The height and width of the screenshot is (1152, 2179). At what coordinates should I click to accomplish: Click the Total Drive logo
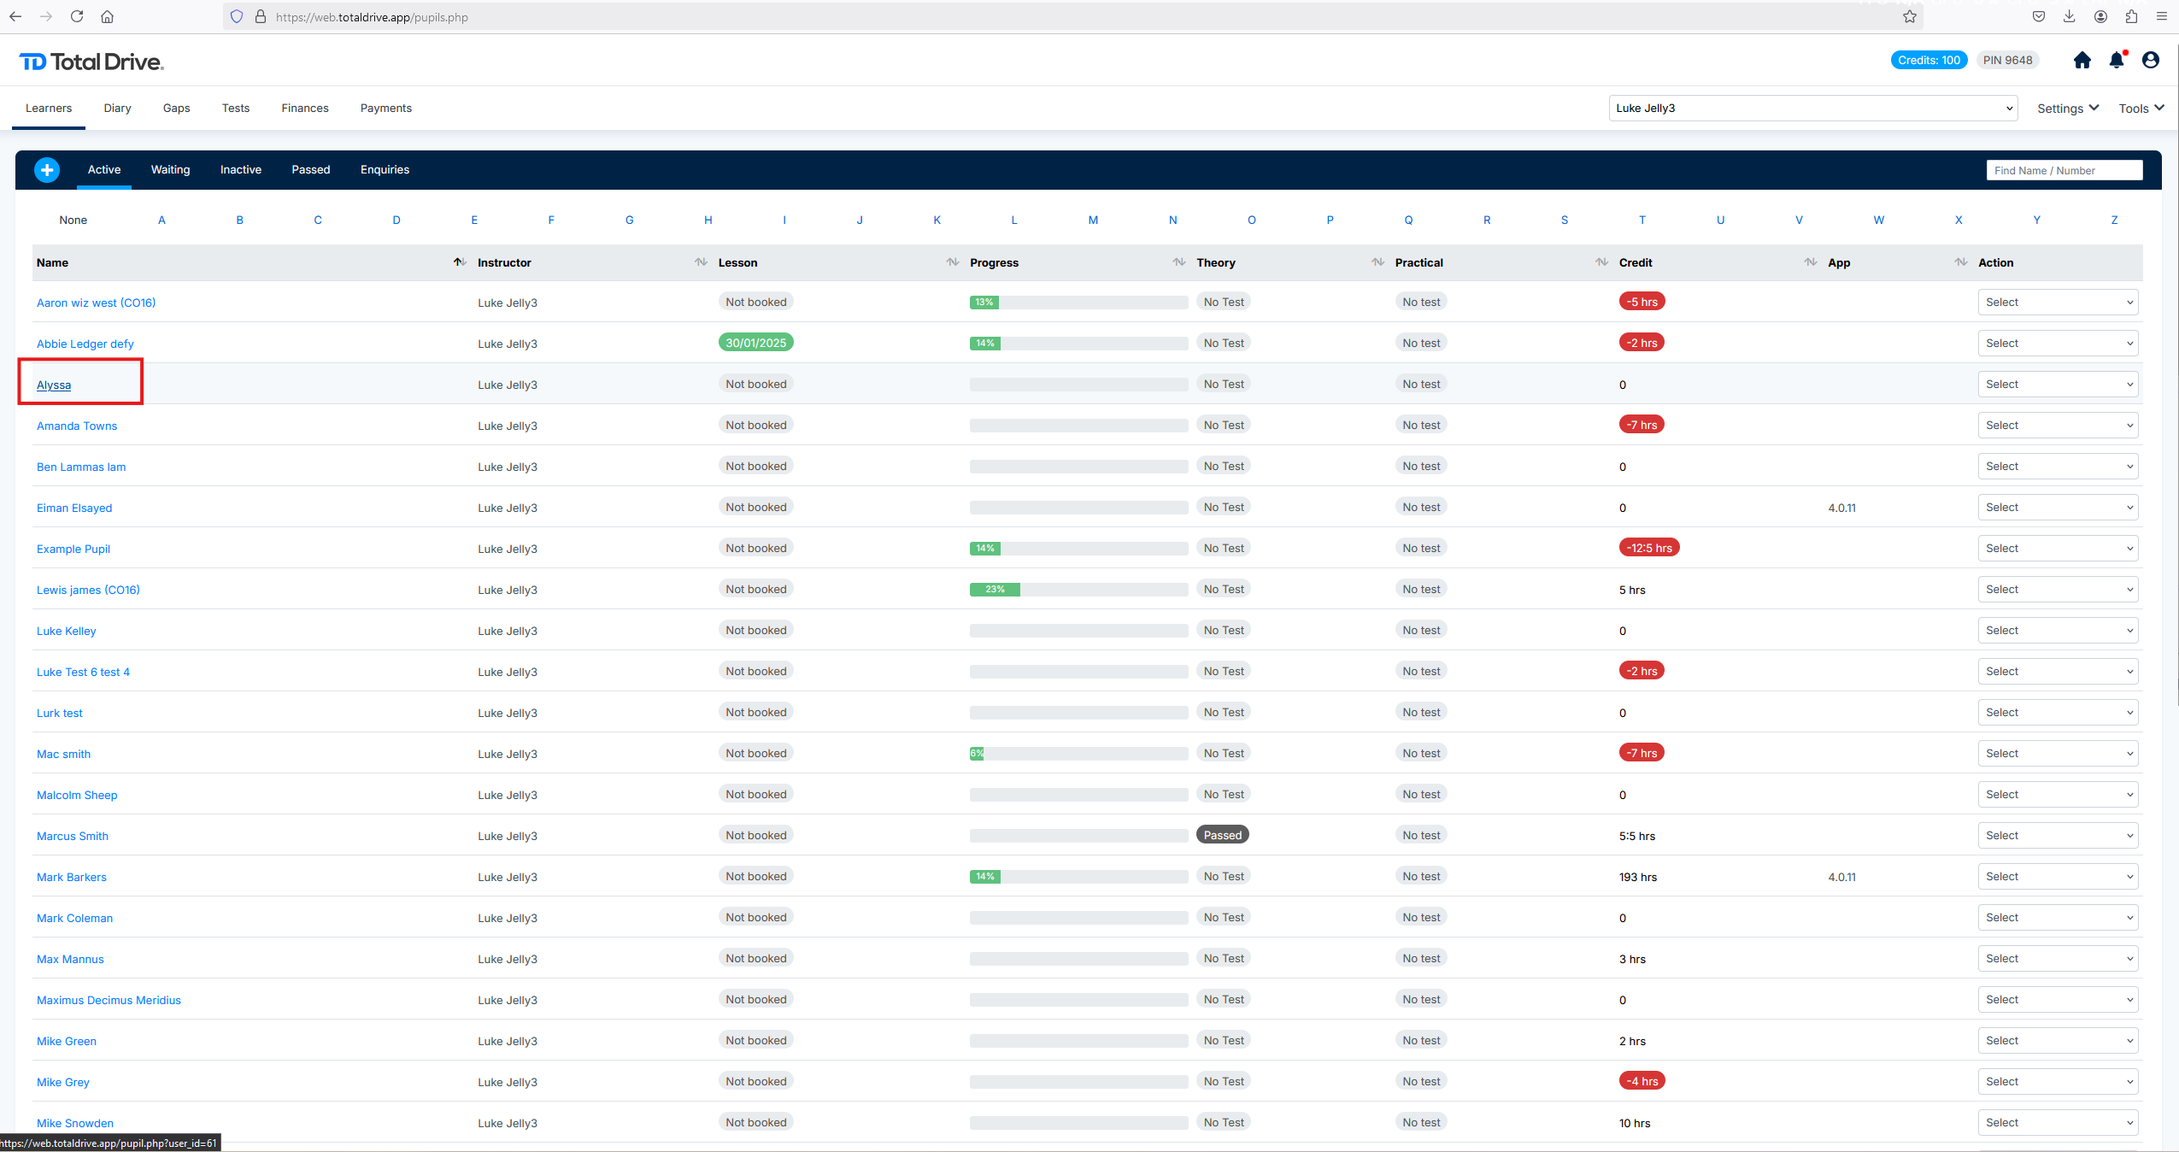click(x=91, y=62)
